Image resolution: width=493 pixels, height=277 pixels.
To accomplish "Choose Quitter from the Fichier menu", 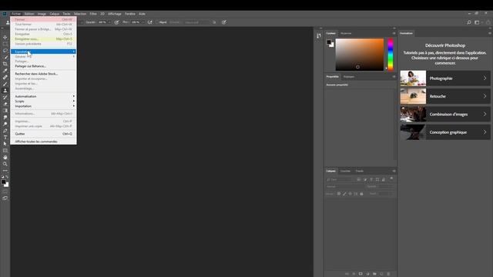I will click(x=43, y=134).
